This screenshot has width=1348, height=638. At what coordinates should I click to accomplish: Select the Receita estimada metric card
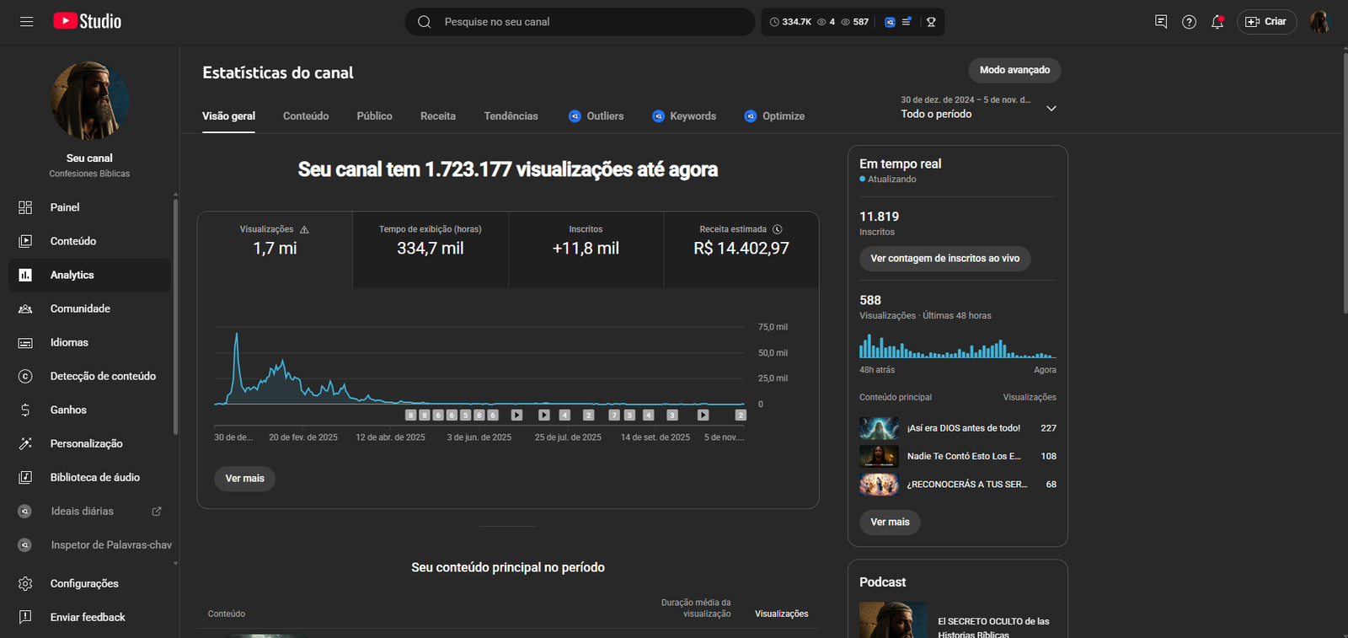coord(741,249)
